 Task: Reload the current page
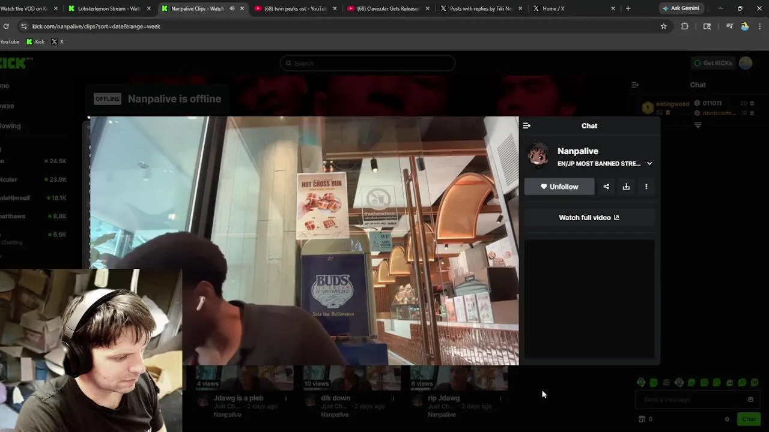(6, 26)
